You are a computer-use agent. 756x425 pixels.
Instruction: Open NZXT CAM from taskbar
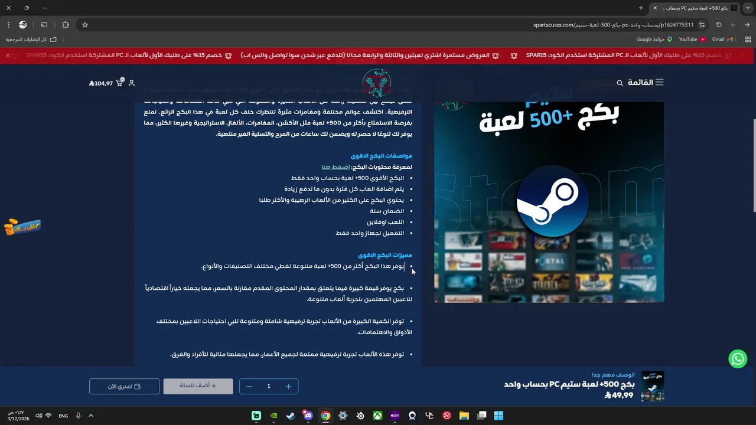[395, 416]
